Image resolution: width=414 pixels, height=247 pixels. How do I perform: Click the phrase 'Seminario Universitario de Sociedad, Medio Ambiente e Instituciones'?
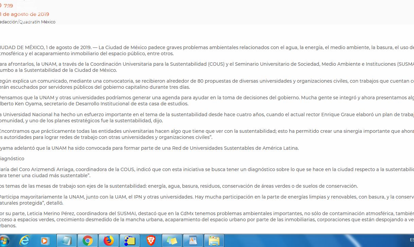(315, 64)
